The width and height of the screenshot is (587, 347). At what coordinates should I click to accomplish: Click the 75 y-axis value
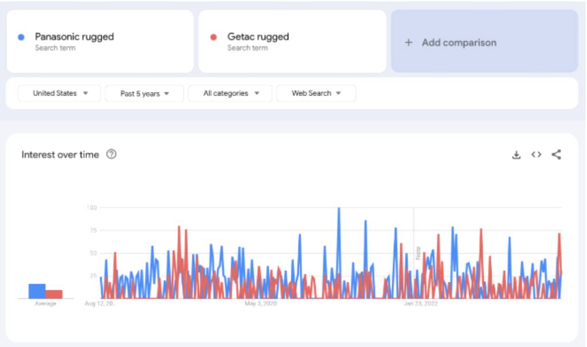(93, 230)
